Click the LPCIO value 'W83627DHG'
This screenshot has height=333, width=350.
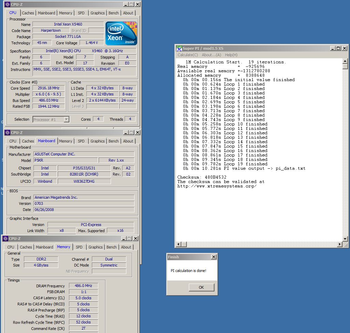(x=84, y=181)
